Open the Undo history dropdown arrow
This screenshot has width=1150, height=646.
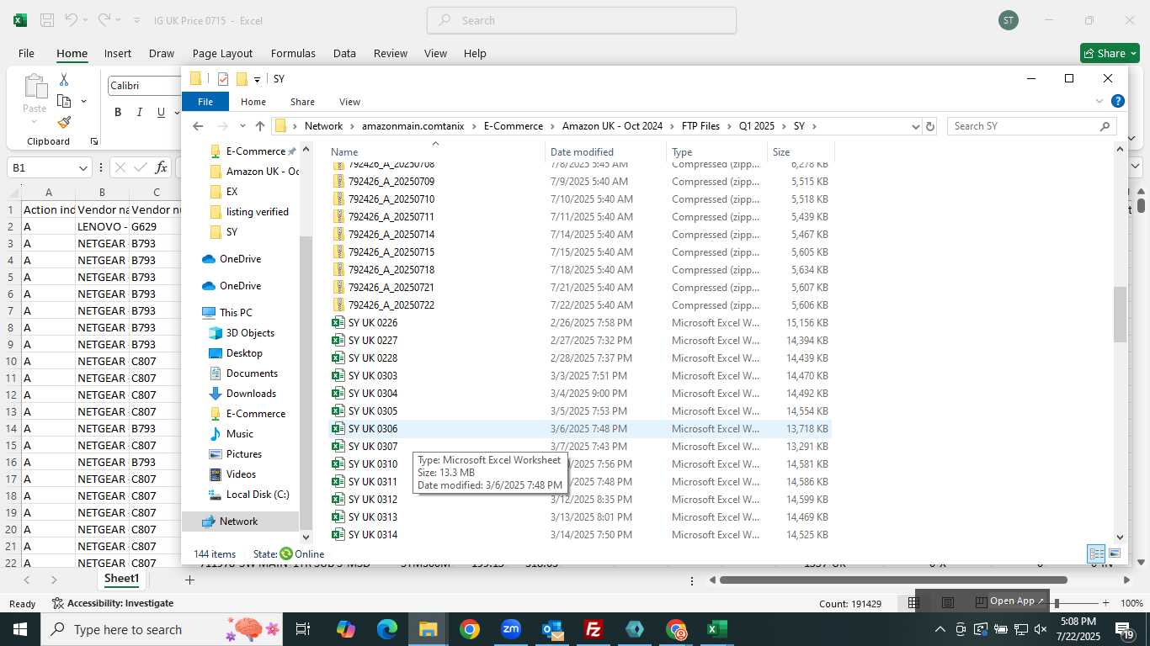(x=87, y=20)
